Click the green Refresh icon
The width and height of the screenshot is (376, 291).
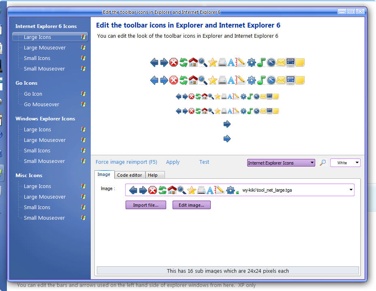[183, 62]
